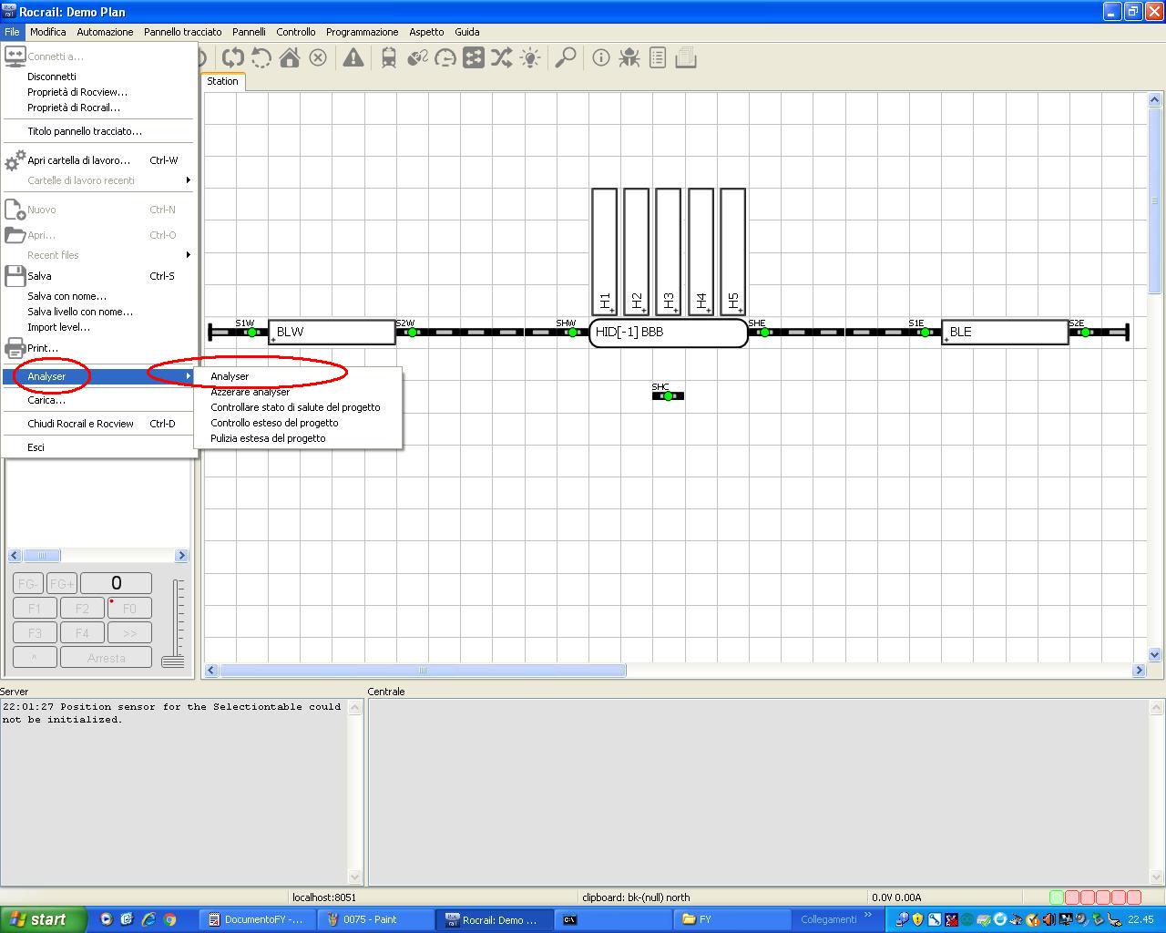Click the HID[-1] BBB selection table
Image resolution: width=1166 pixels, height=933 pixels.
click(669, 333)
